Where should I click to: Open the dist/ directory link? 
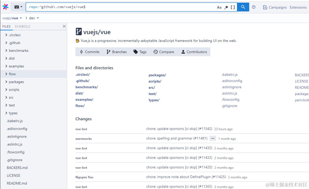79,93
